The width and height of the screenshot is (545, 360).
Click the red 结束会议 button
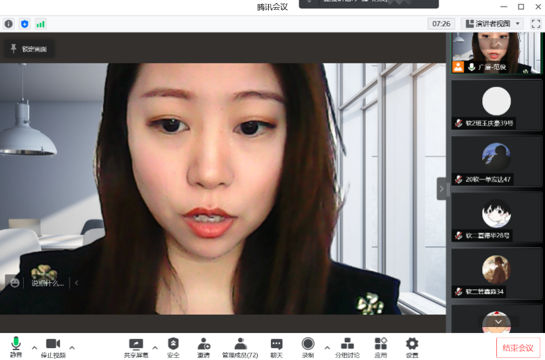[518, 347]
